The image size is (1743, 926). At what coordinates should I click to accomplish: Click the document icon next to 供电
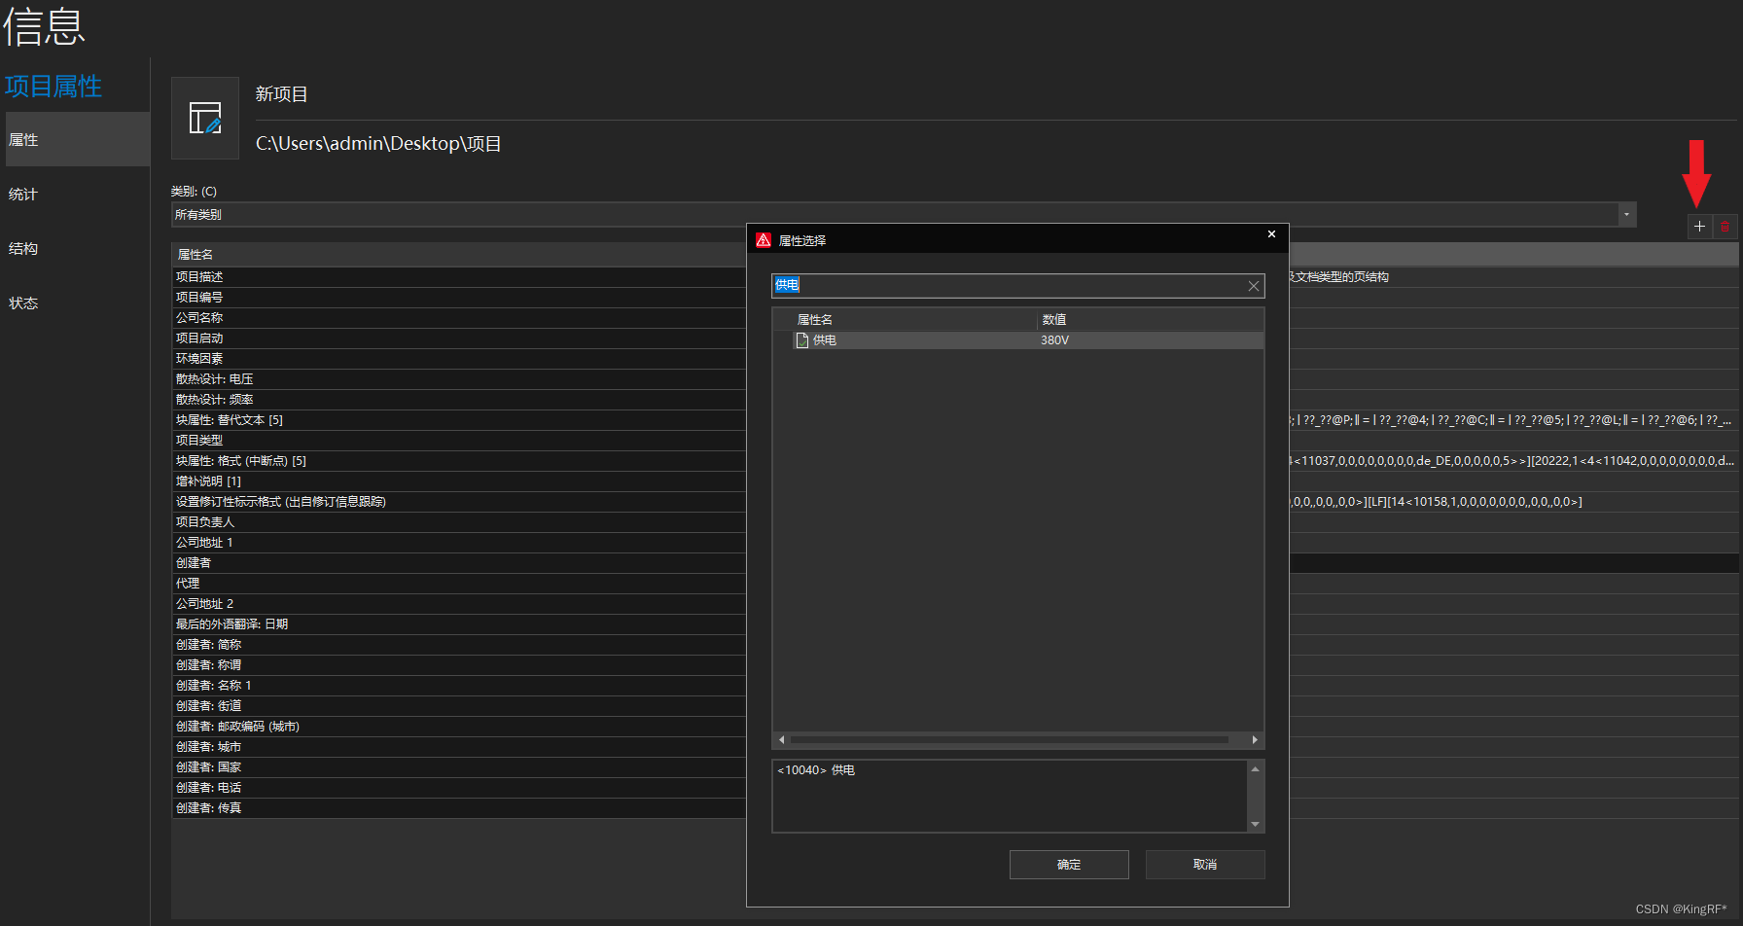tap(802, 340)
